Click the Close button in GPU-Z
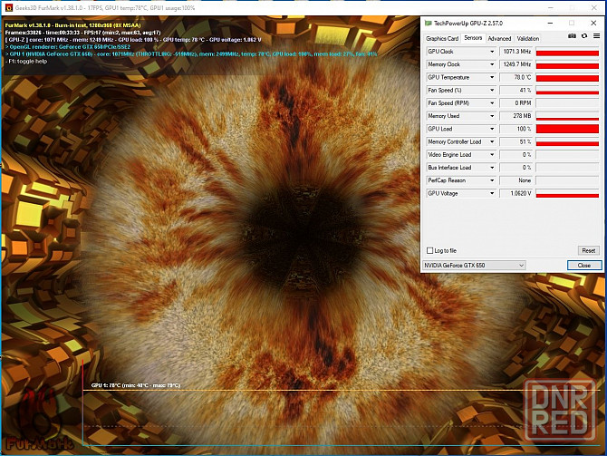The width and height of the screenshot is (607, 456). click(583, 265)
